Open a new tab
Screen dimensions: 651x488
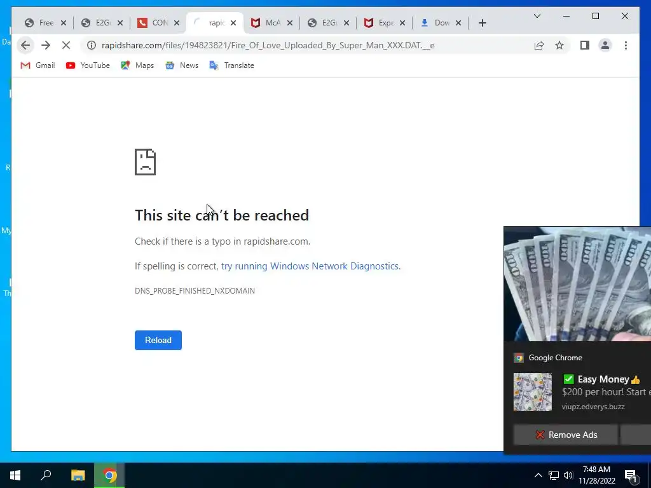(x=482, y=23)
